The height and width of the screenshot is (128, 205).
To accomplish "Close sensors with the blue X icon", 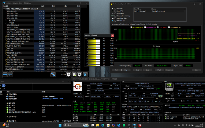I will [x=85, y=74].
